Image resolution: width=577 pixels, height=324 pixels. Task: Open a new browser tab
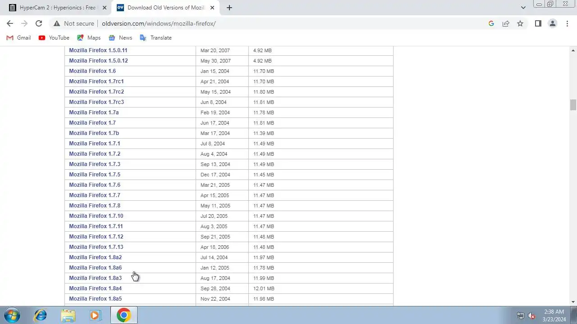[229, 8]
